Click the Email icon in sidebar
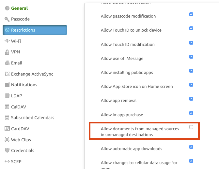This screenshot has width=219, height=169. [7, 63]
